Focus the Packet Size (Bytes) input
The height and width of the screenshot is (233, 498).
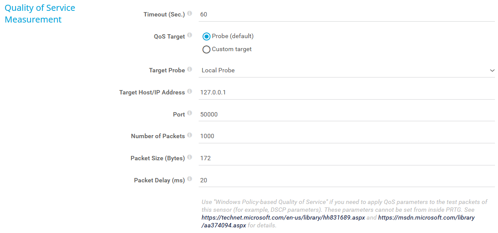(x=346, y=158)
